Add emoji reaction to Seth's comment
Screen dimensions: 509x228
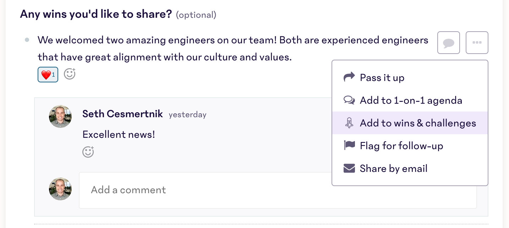(88, 152)
